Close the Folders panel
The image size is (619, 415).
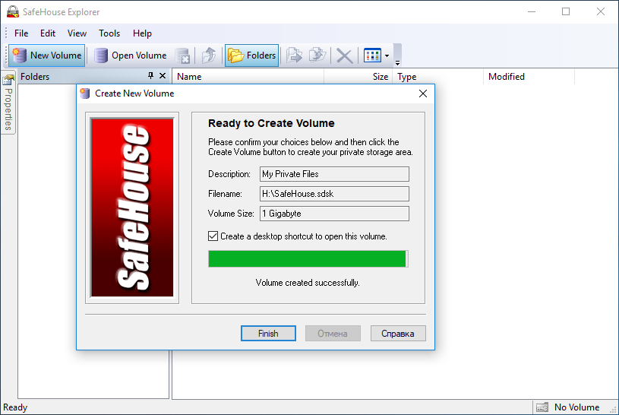click(163, 75)
